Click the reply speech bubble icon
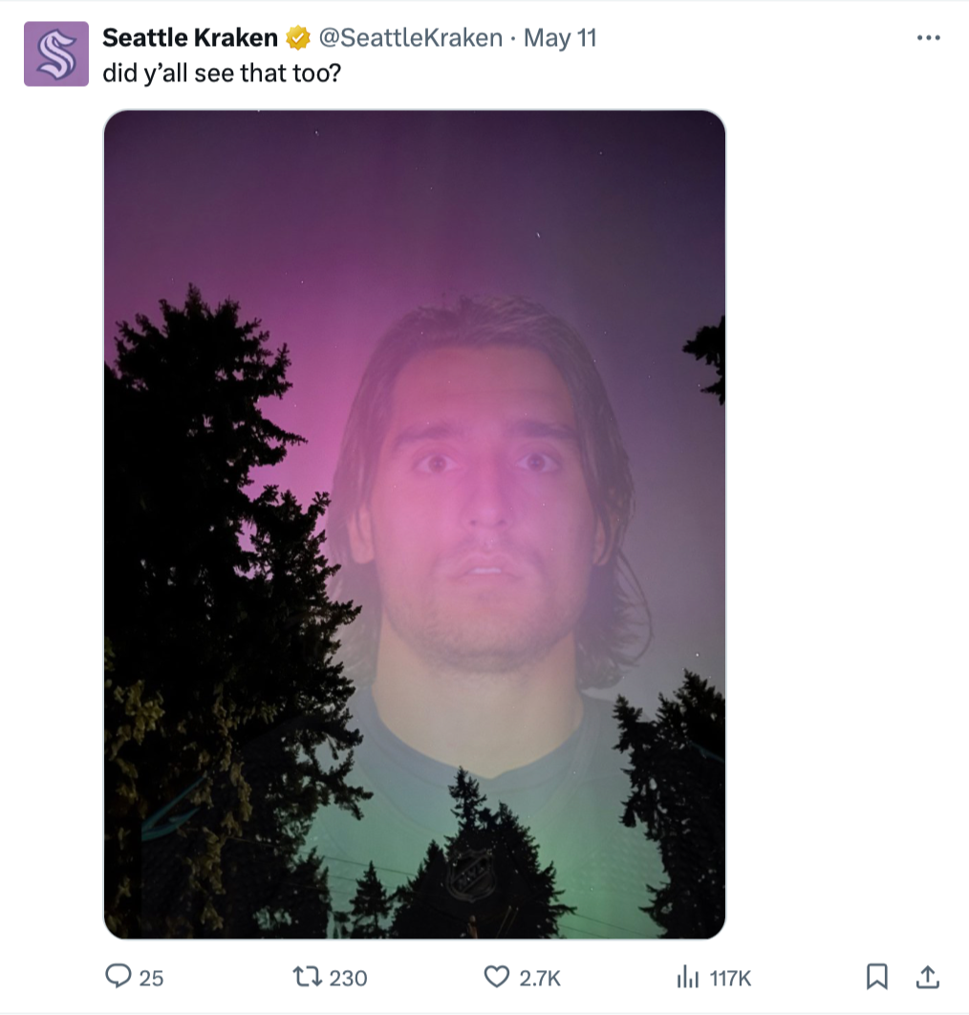This screenshot has width=969, height=1015. tap(118, 976)
